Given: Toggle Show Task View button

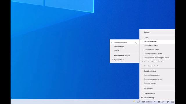Looking at the screenshot, I should pos(158,50).
